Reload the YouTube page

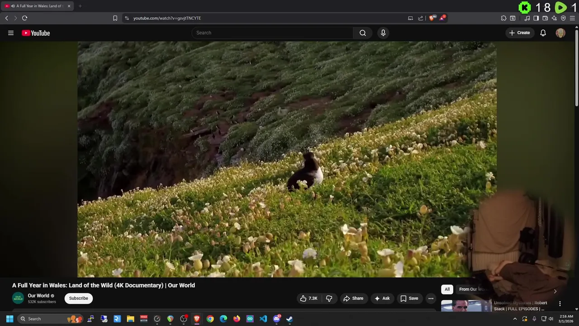coord(24,18)
